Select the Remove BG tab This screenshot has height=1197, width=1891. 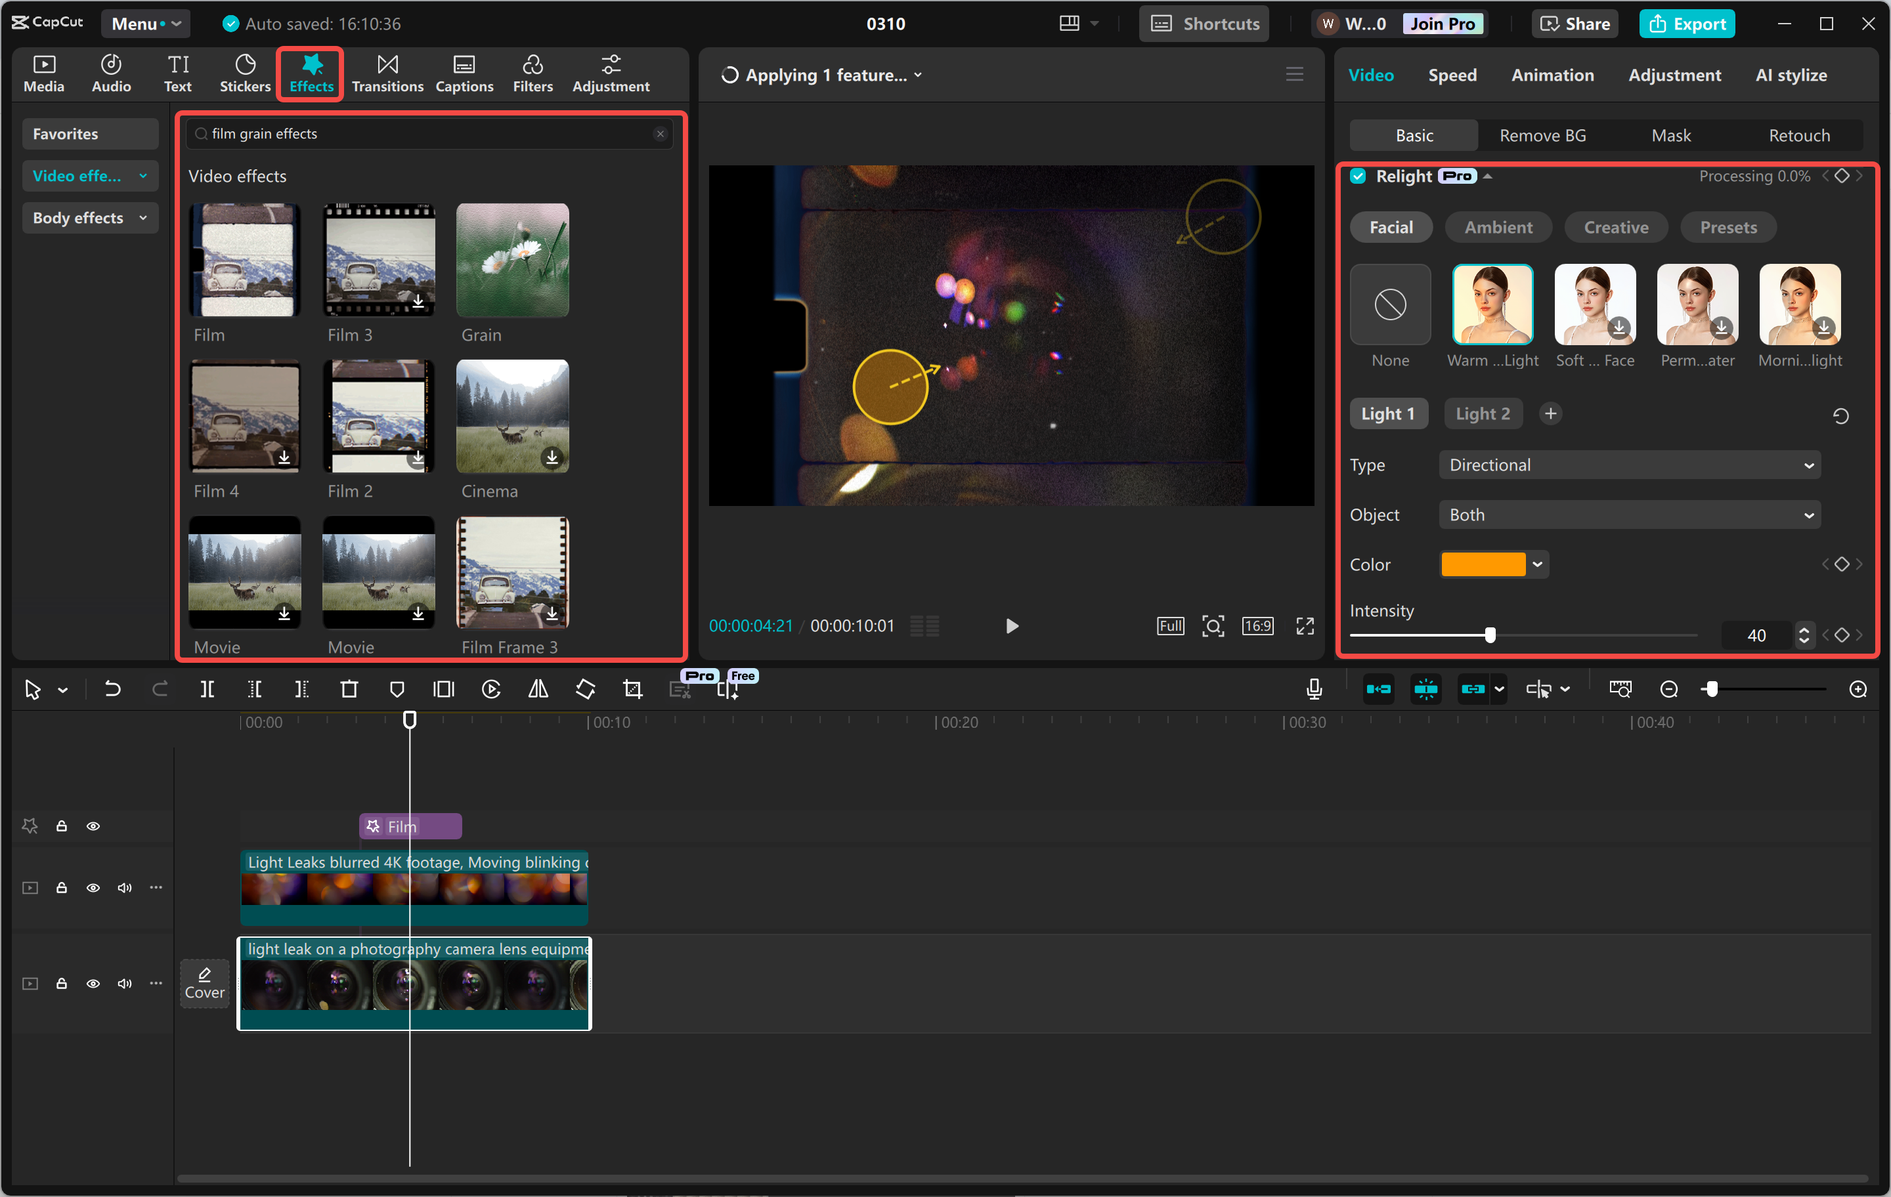[x=1542, y=135]
